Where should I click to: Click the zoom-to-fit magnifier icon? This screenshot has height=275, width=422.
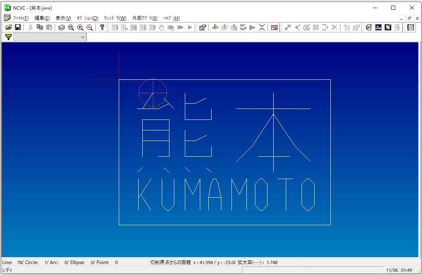[71, 28]
